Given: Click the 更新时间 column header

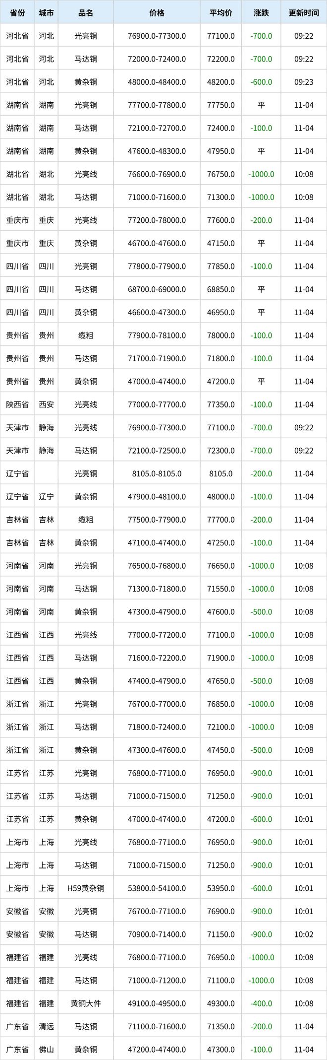Looking at the screenshot, I should [304, 13].
